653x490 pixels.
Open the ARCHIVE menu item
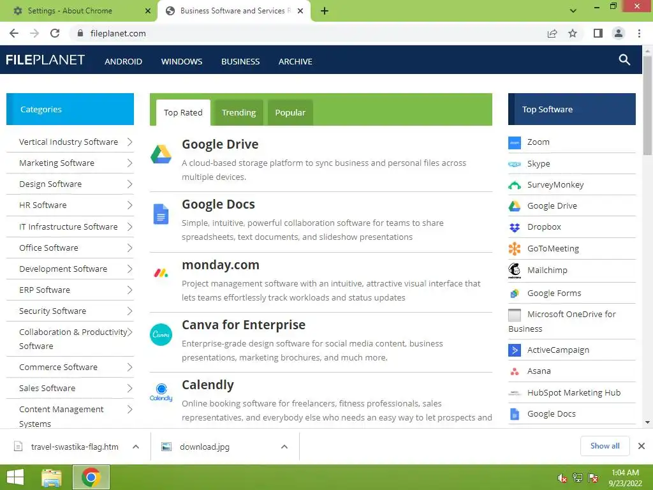[x=295, y=62]
